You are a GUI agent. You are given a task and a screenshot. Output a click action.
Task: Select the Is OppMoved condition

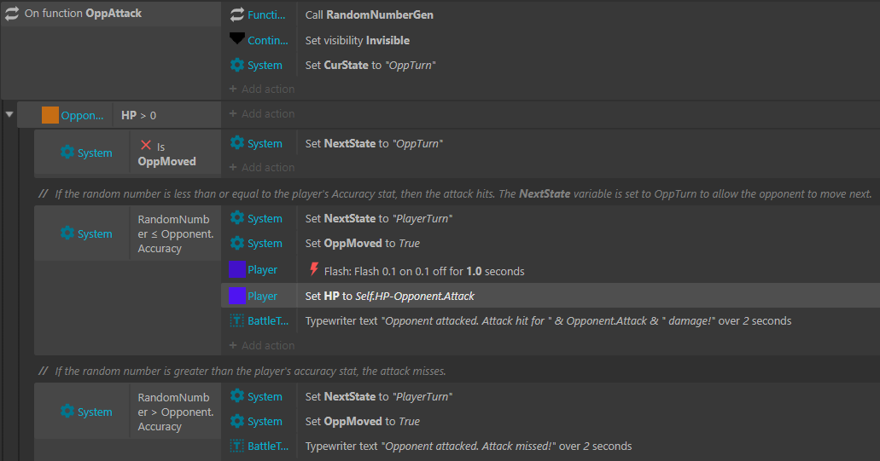(x=166, y=154)
